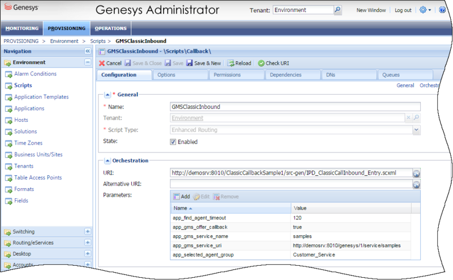Expand the Routing/eServices section

coord(88,243)
